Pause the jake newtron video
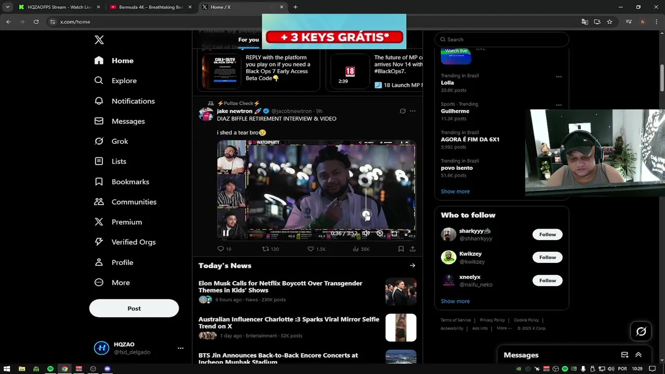 (x=225, y=233)
